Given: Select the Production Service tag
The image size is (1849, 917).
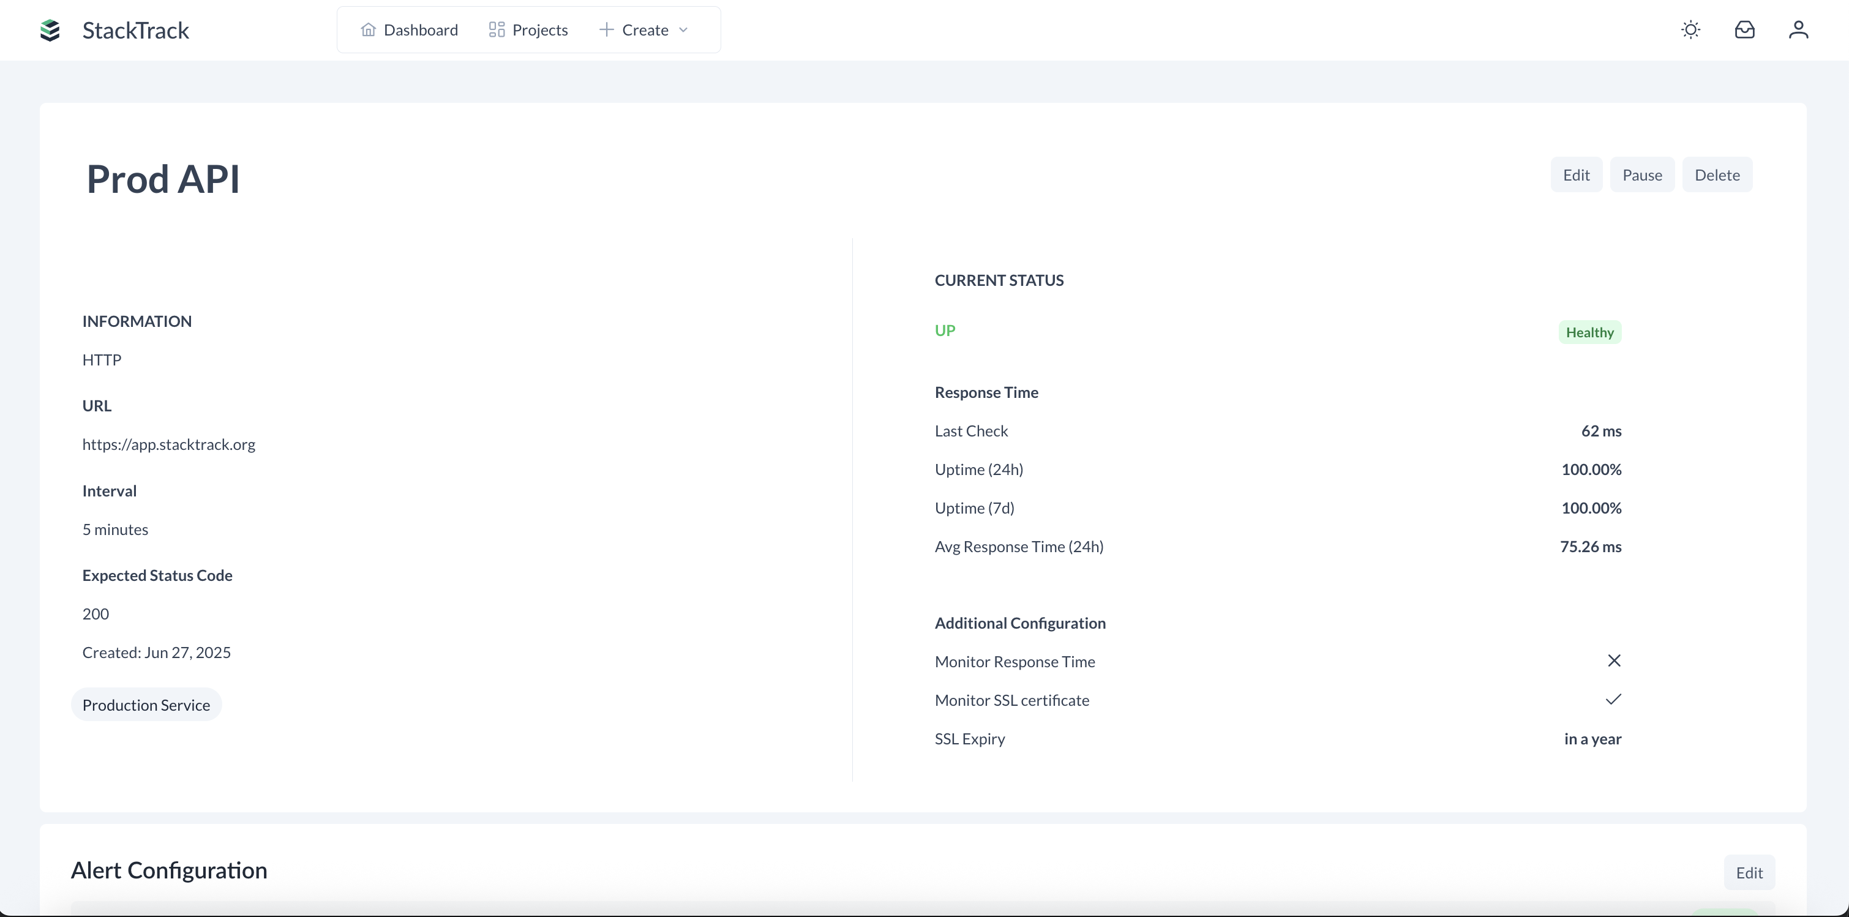Looking at the screenshot, I should pos(146,705).
